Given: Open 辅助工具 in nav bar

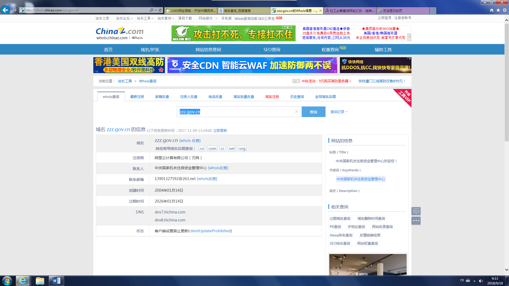Looking at the screenshot, I should click(x=383, y=50).
